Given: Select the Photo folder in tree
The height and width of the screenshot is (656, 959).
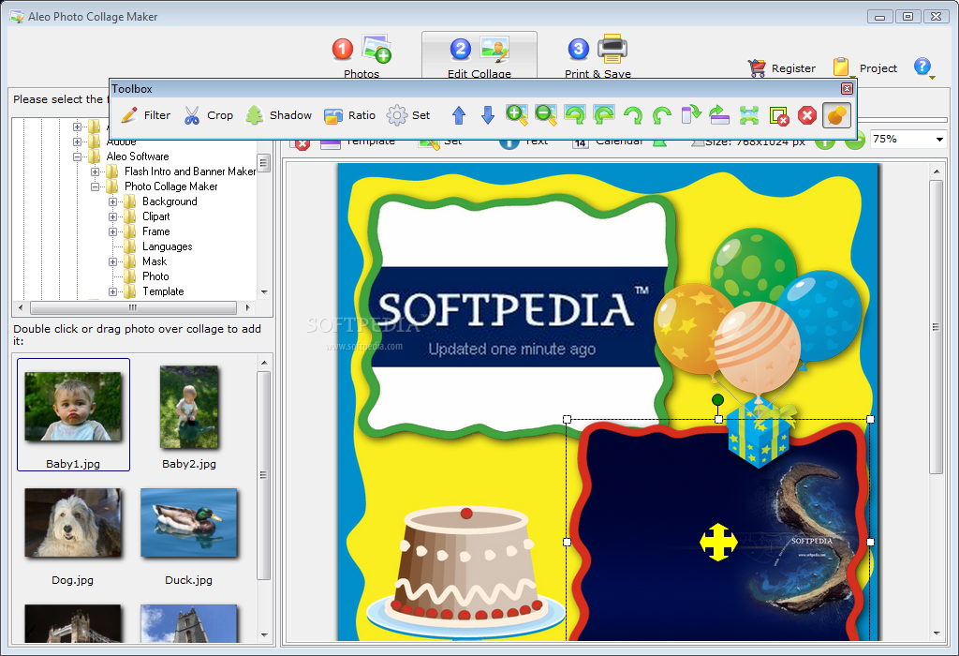Looking at the screenshot, I should 155,276.
